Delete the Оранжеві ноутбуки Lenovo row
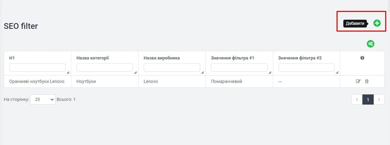 pyautogui.click(x=366, y=81)
